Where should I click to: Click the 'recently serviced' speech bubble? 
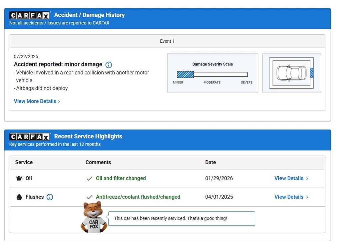[181, 219]
